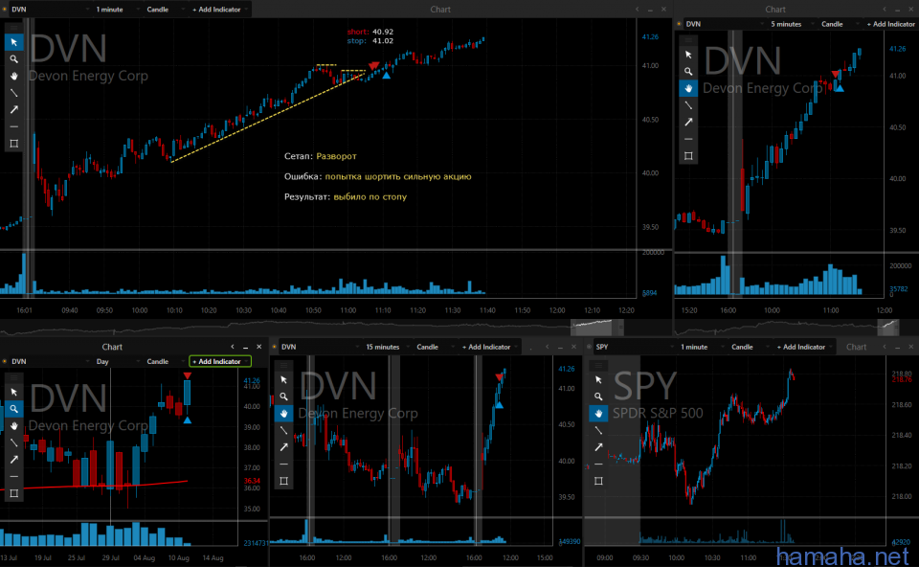Pick the trend line tool in the SPY chart
The height and width of the screenshot is (567, 919).
tap(598, 430)
